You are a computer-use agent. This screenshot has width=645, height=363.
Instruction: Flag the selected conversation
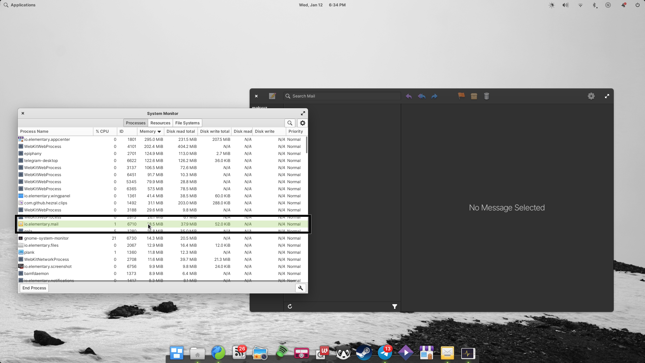(461, 96)
